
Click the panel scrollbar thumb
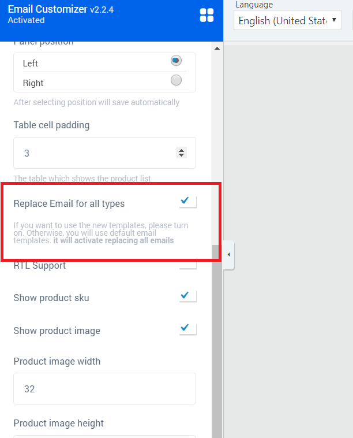217,342
